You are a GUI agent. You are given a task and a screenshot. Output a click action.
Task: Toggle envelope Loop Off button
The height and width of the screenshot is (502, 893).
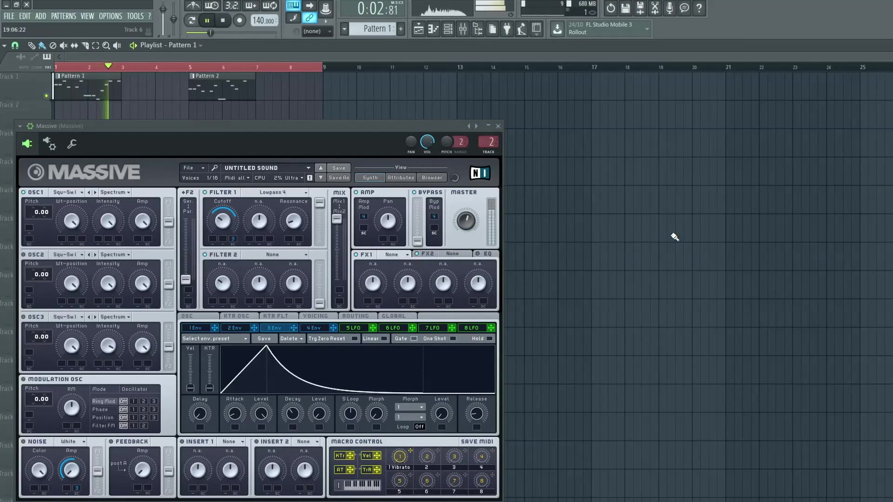point(420,427)
